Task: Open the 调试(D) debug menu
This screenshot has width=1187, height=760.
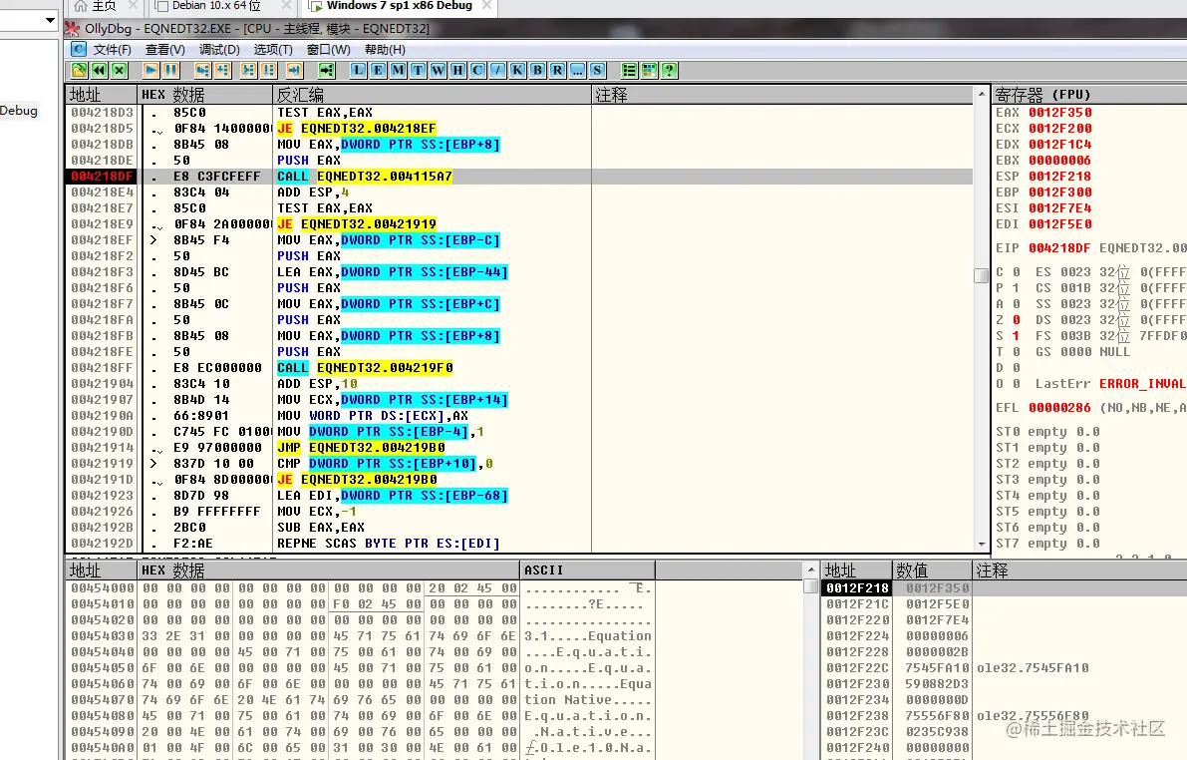Action: (219, 49)
